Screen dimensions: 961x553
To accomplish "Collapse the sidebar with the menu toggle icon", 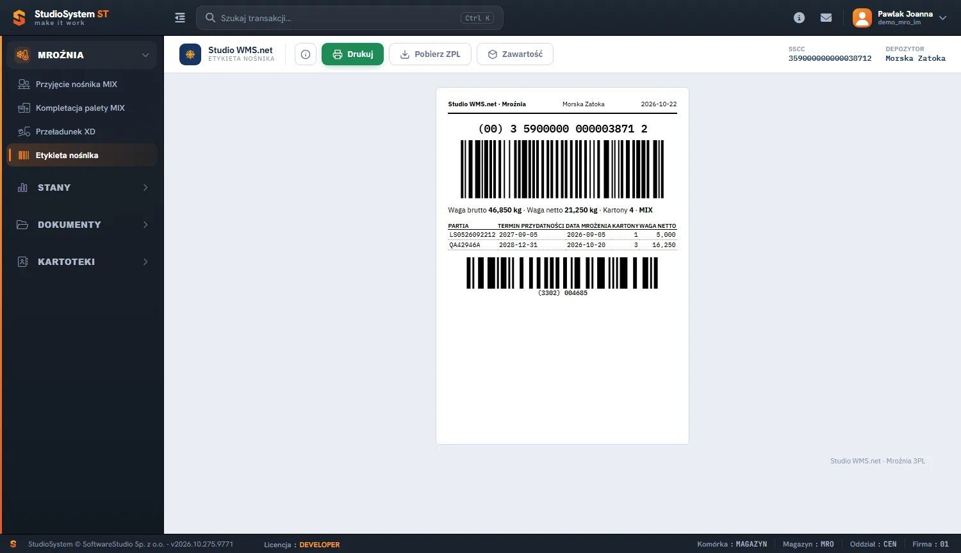I will pos(180,18).
